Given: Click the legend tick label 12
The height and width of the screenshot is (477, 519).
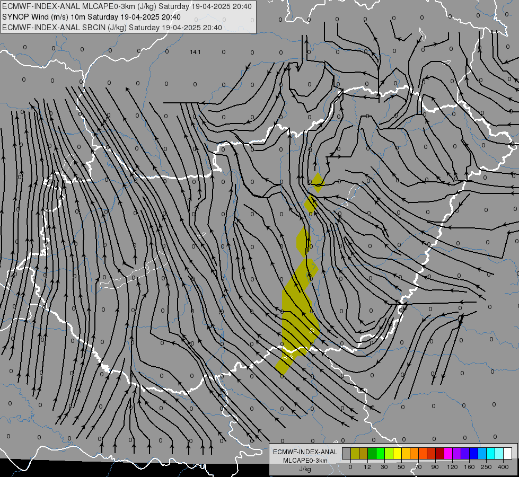Looking at the screenshot, I should pos(367,467).
